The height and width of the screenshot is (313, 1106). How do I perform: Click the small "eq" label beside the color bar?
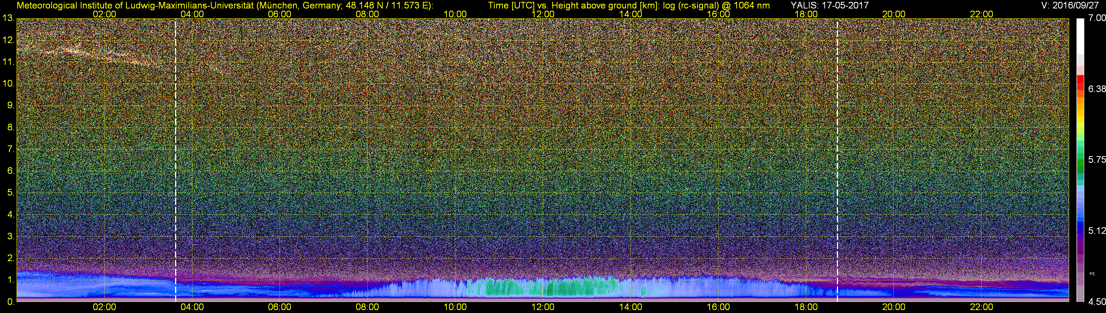(1092, 273)
